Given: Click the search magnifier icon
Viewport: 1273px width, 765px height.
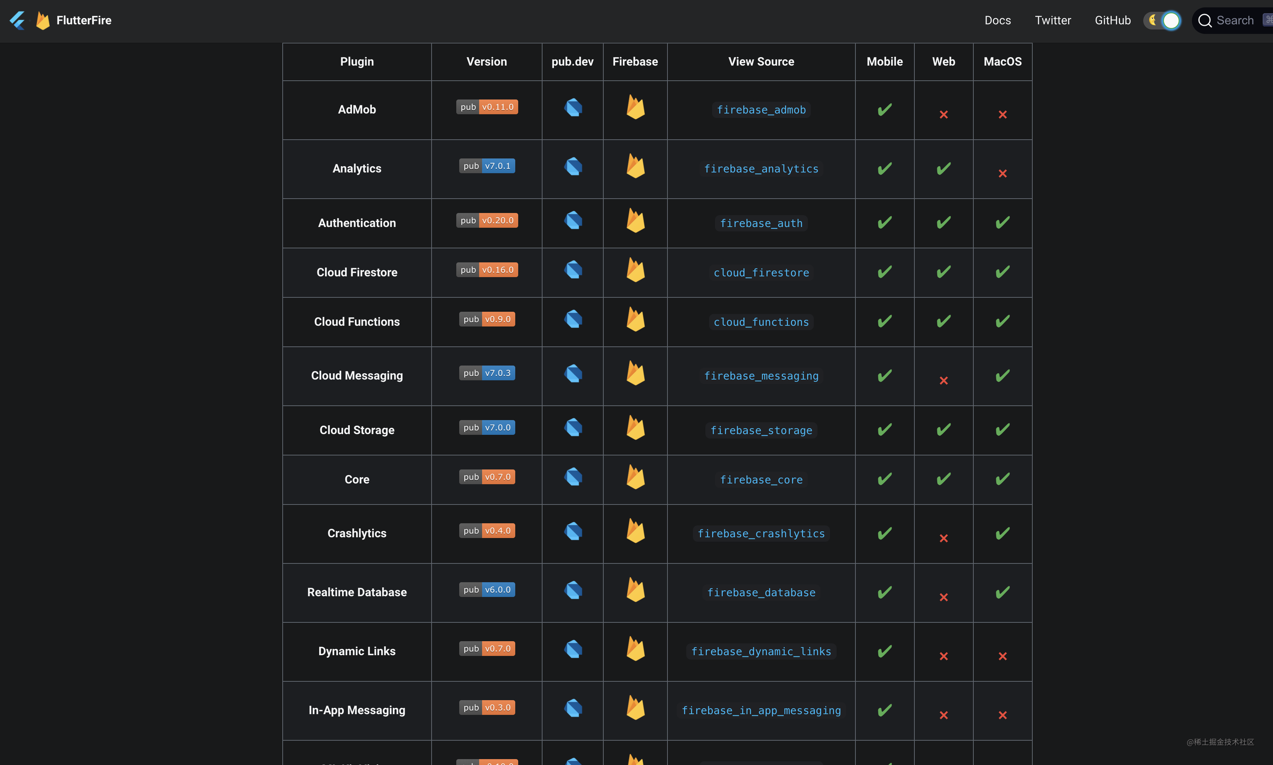Looking at the screenshot, I should point(1204,21).
